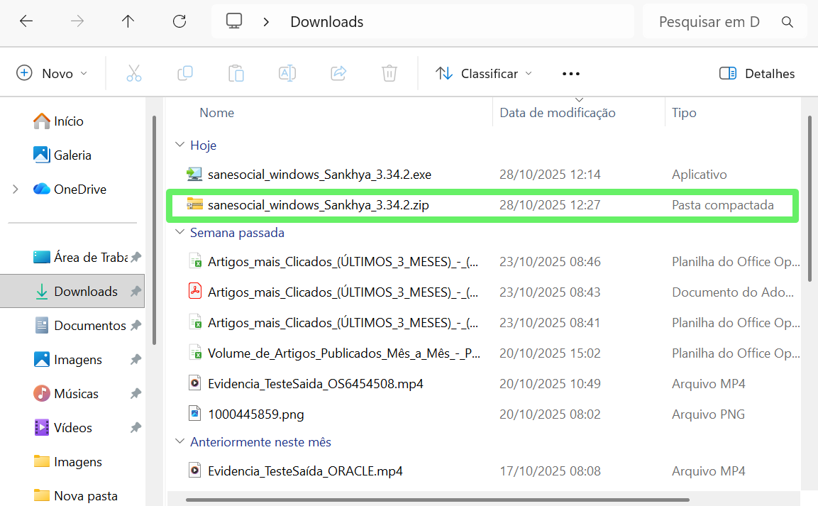The image size is (818, 506).
Task: Open the three-dots more options menu
Action: 570,74
